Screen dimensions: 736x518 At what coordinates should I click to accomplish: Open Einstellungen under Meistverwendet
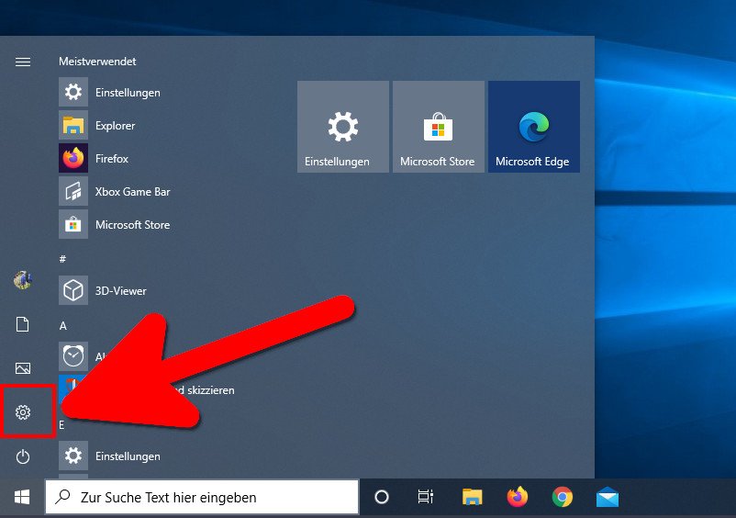coord(109,93)
